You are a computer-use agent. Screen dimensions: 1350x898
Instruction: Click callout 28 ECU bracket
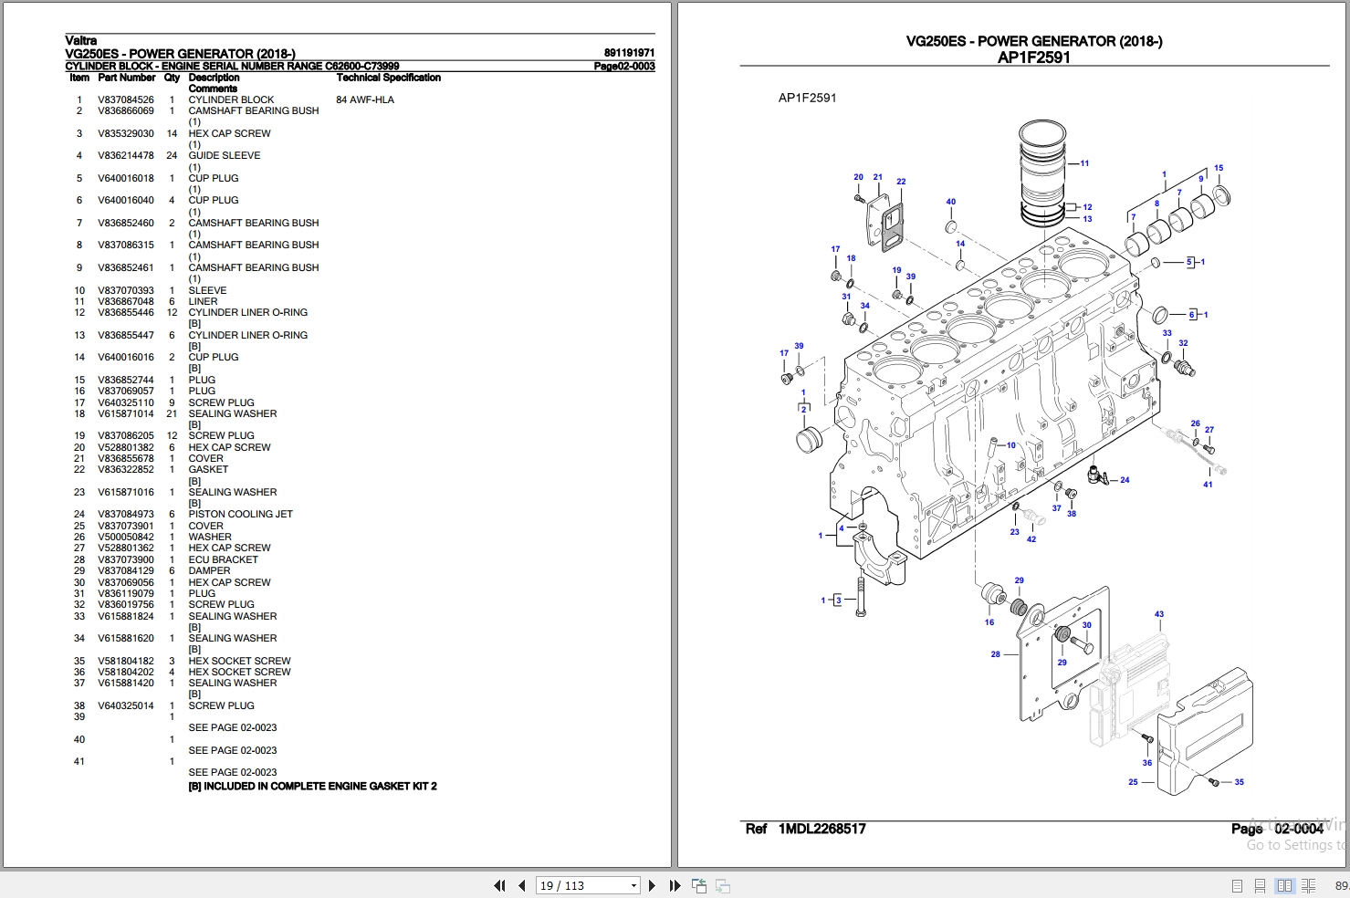tap(996, 653)
